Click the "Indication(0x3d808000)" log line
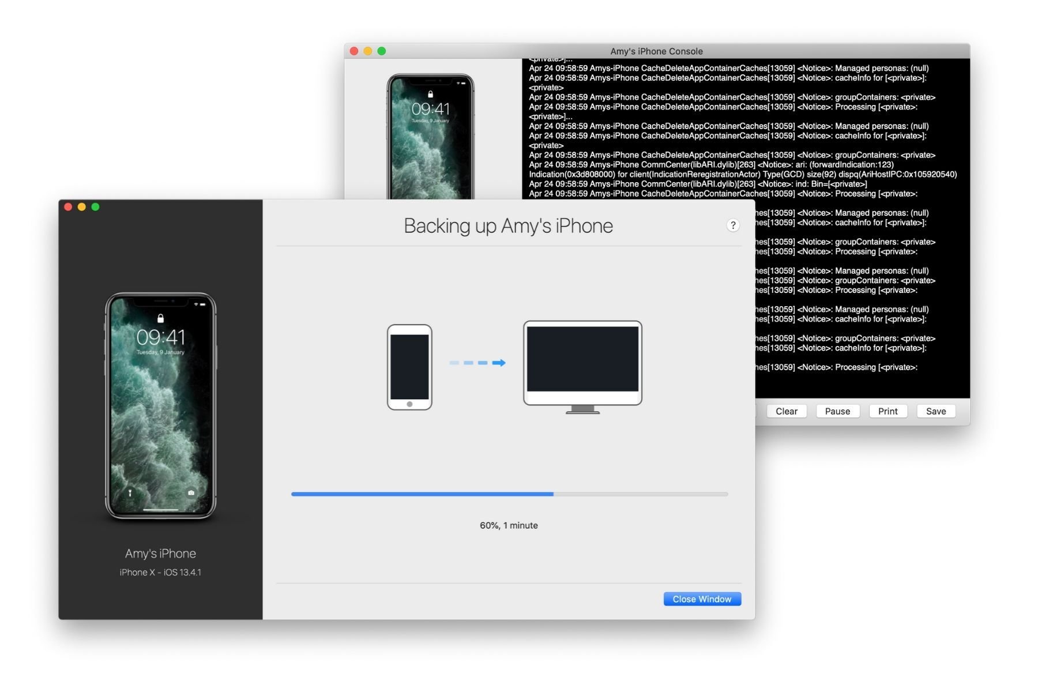This screenshot has width=1038, height=692. point(743,174)
